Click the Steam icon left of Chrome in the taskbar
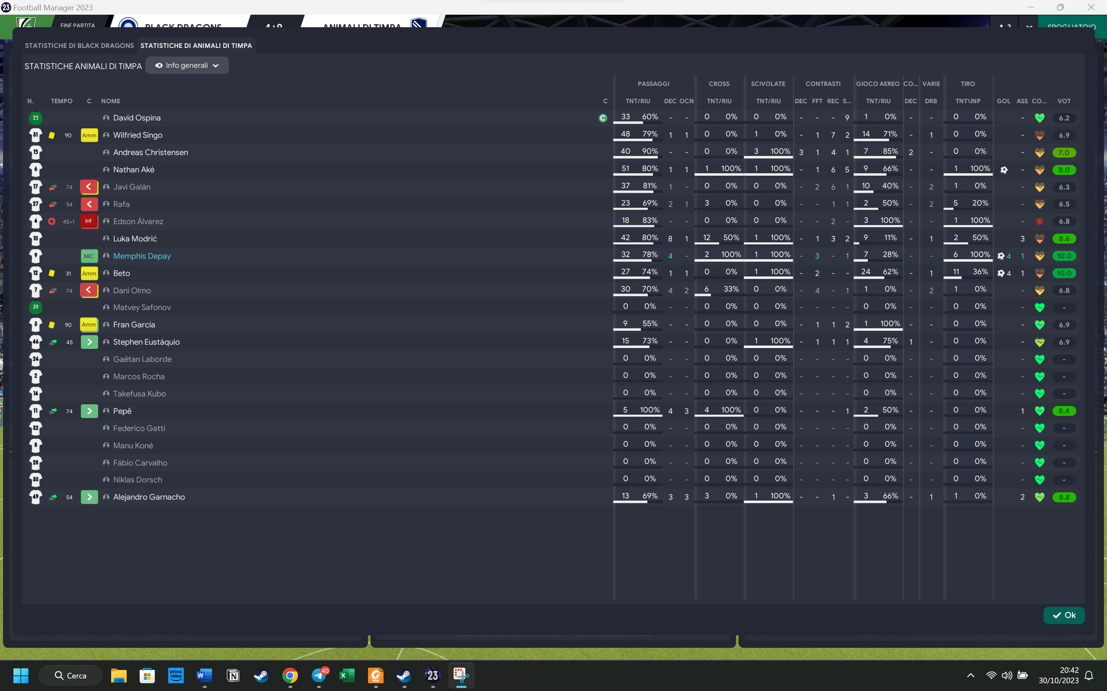1107x691 pixels. (x=261, y=675)
